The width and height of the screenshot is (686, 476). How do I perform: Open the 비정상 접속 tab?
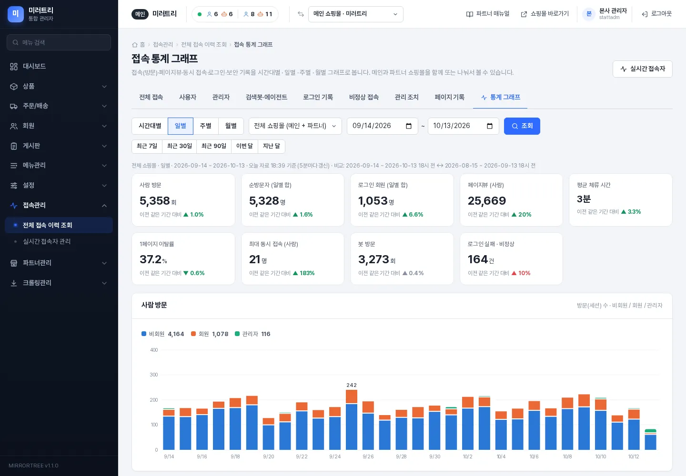[364, 97]
